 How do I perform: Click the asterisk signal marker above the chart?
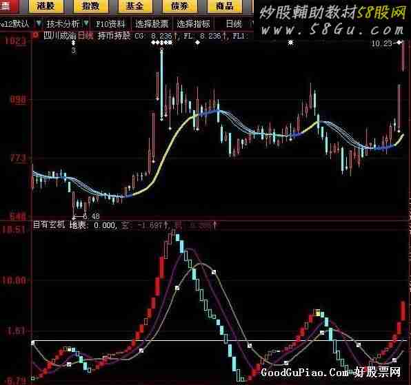[x=290, y=42]
